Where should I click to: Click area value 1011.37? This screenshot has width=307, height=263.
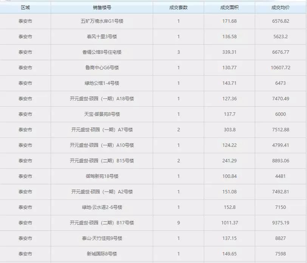[x=229, y=223]
